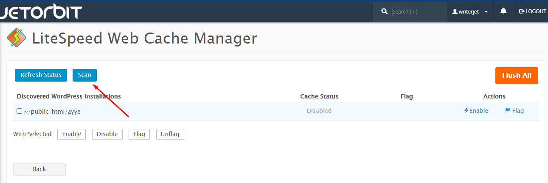Click the Flag button for selected
The width and height of the screenshot is (548, 183).
[x=139, y=134]
